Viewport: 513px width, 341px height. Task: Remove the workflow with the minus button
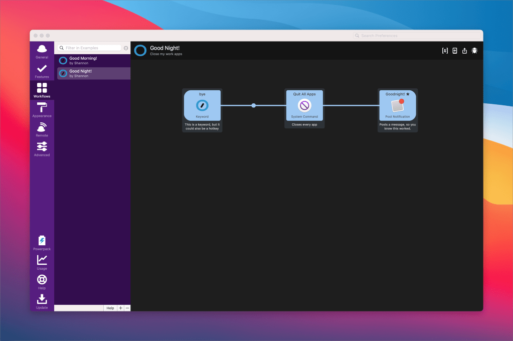pos(127,308)
